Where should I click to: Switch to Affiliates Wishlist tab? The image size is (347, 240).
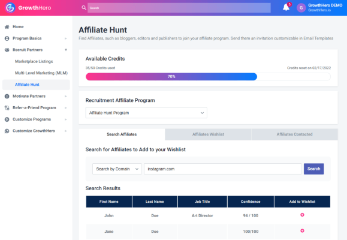pyautogui.click(x=208, y=134)
